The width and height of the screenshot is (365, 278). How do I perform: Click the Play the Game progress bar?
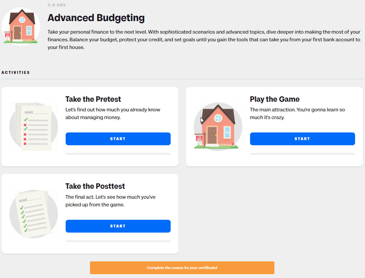[302, 154]
